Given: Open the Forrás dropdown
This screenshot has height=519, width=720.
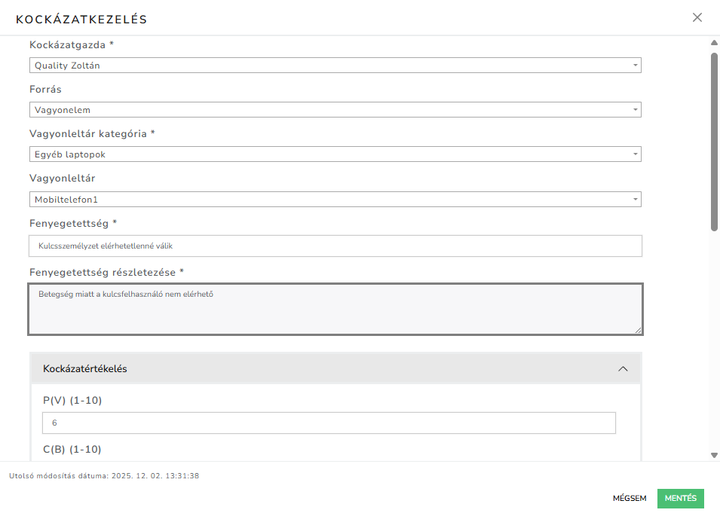Looking at the screenshot, I should point(335,109).
